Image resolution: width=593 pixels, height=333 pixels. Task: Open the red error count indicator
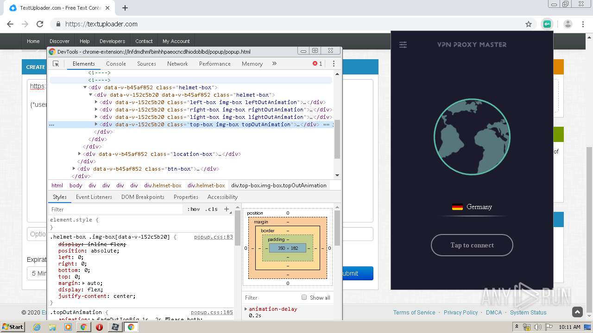[317, 64]
